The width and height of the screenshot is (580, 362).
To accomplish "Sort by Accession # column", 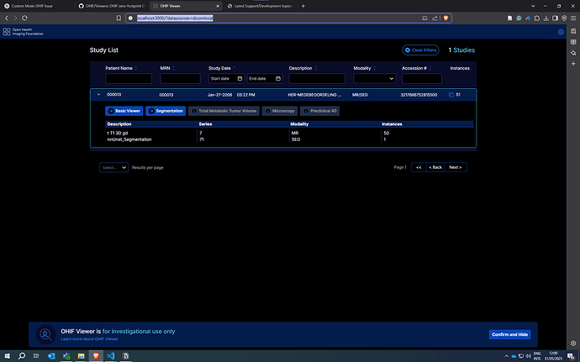I will coord(417,68).
